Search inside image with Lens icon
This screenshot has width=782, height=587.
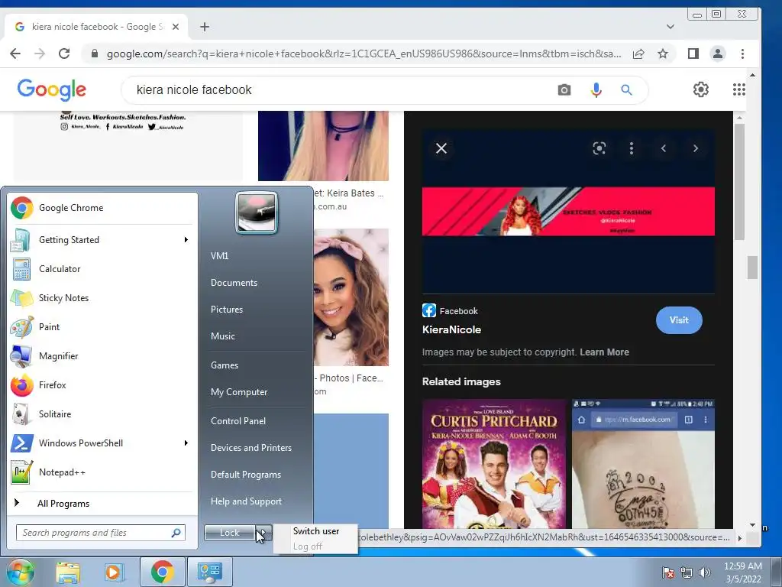[599, 148]
